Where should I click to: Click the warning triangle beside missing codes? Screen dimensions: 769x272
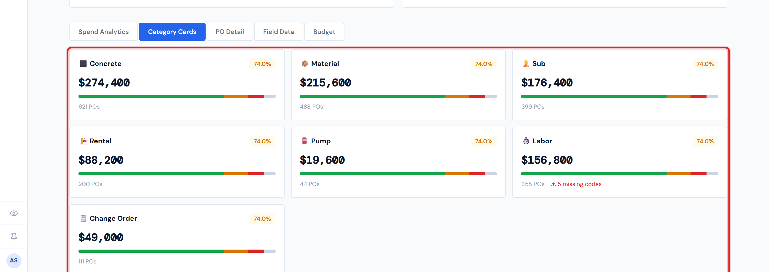click(554, 184)
